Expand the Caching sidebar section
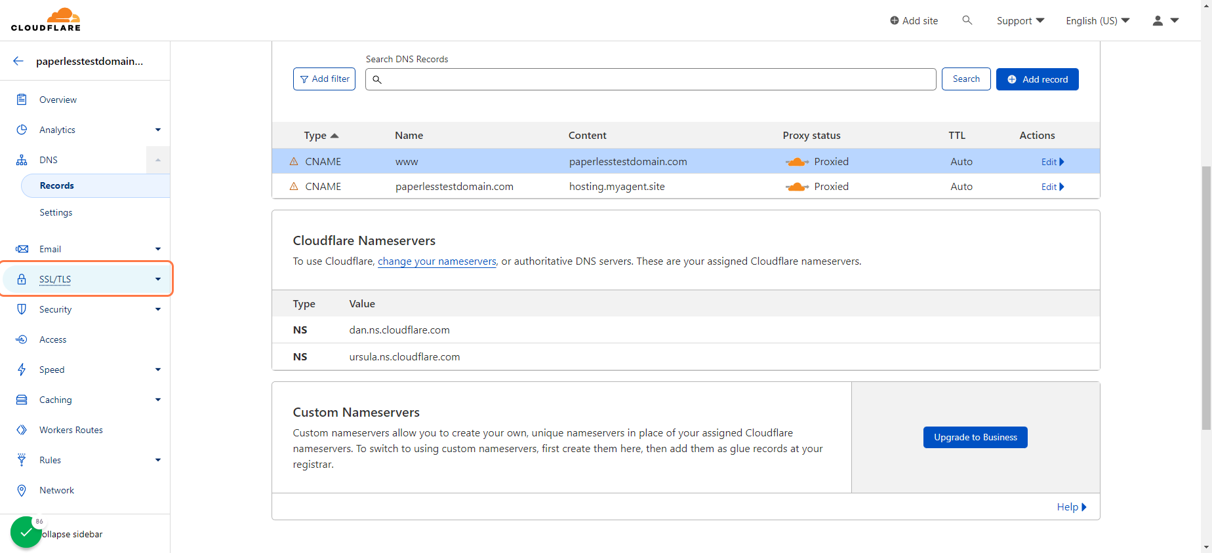The width and height of the screenshot is (1212, 553). coord(158,400)
